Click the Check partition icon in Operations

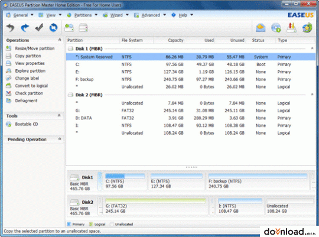[8, 93]
